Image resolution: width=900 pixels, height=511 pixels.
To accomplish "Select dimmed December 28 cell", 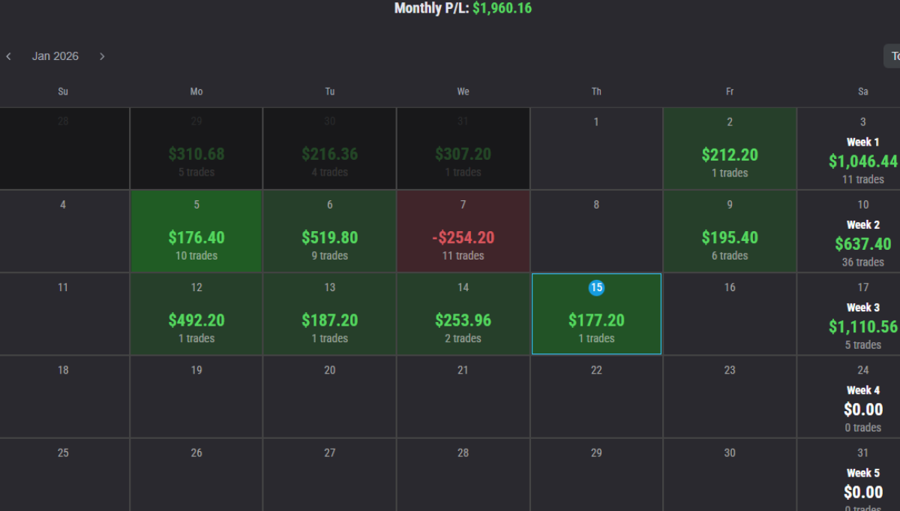I will 64,149.
